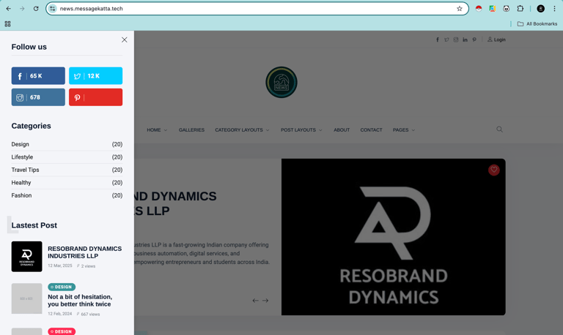Expand the POST LAYOUTS dropdown
563x335 pixels.
[301, 129]
